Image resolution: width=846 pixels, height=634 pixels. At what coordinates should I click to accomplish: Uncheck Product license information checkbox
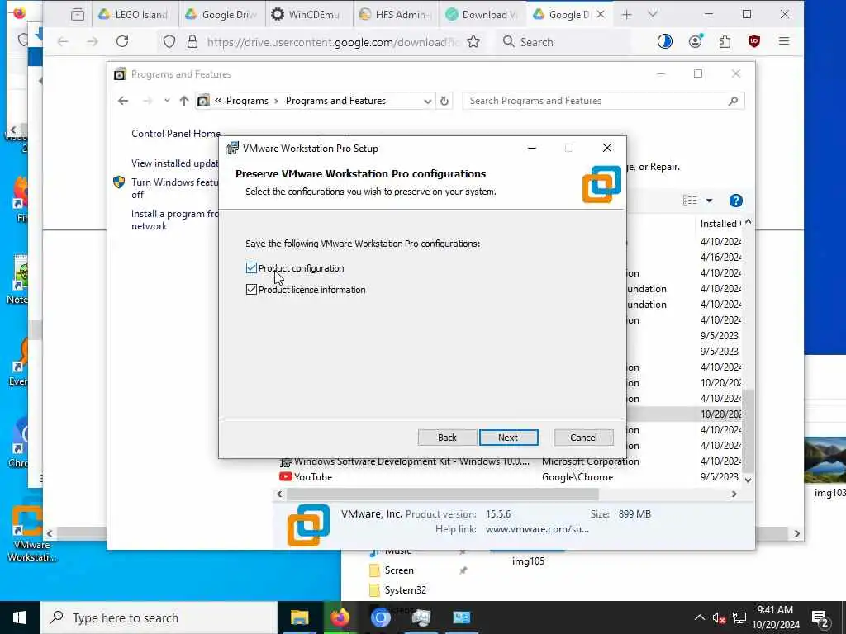pyautogui.click(x=251, y=290)
